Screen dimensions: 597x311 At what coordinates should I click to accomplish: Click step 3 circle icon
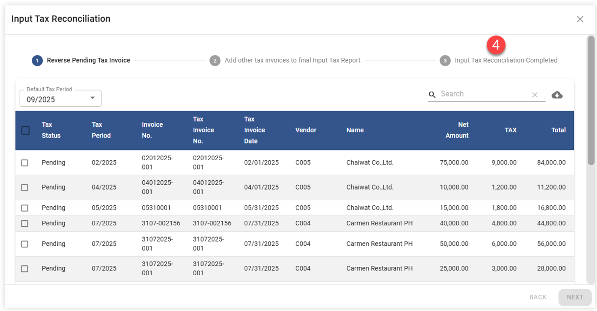pyautogui.click(x=445, y=61)
